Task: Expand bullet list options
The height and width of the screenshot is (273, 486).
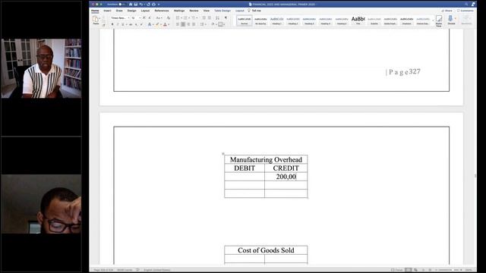Action: click(x=181, y=17)
